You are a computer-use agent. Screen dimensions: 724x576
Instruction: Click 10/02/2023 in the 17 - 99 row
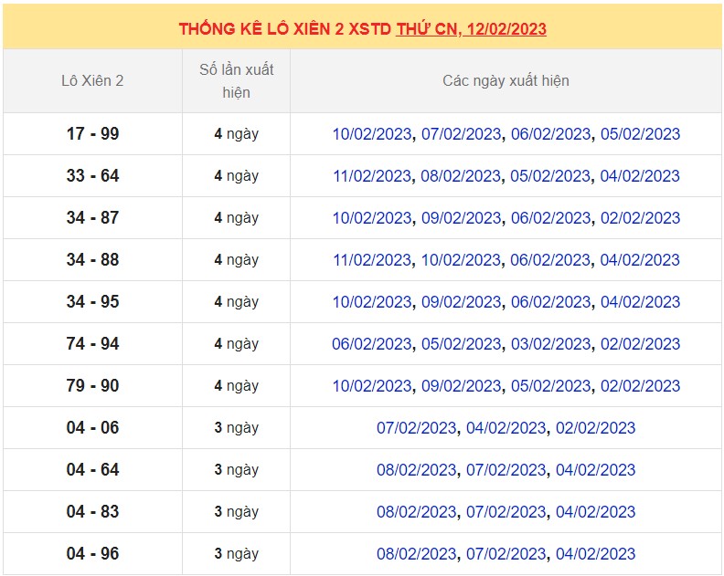(x=372, y=134)
